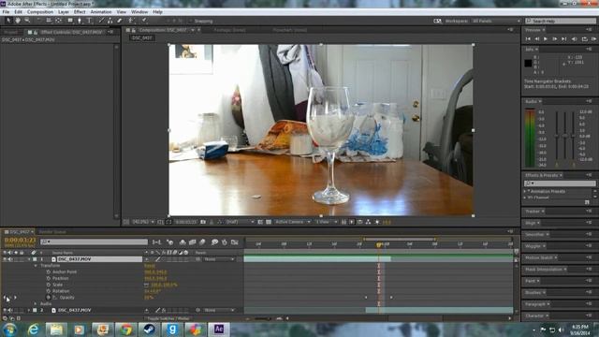599x337 pixels.
Task: Click layer 1 opacity value
Action: tap(149, 298)
